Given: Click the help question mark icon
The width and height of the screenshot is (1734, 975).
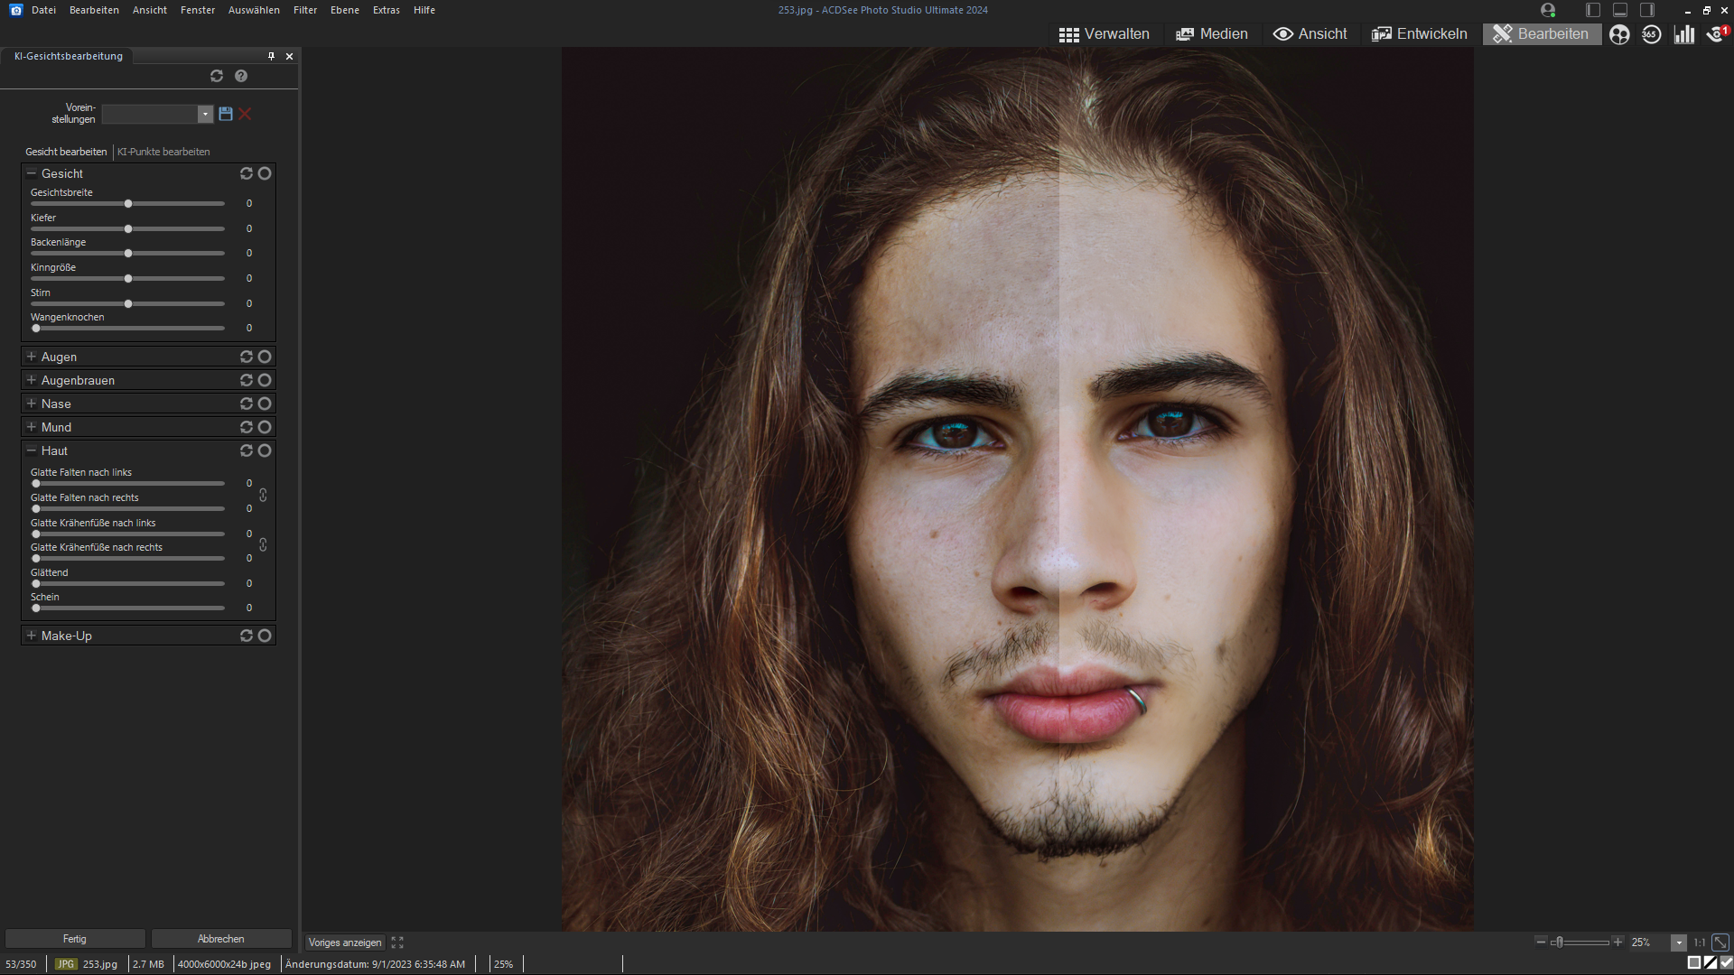Looking at the screenshot, I should coord(241,76).
